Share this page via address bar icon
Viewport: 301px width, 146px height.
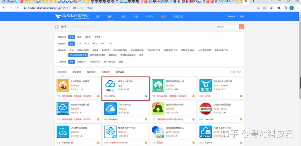pos(265,8)
